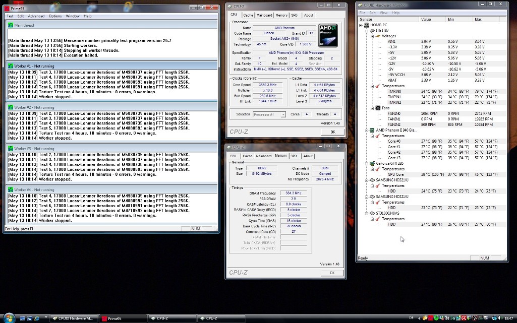The image size is (517, 323).
Task: Select CPU tab in lower CPU-Z window
Action: 233,156
